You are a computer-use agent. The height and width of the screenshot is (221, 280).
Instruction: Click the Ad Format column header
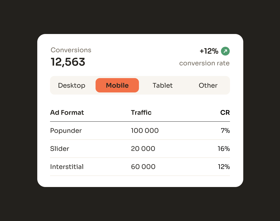click(x=67, y=113)
